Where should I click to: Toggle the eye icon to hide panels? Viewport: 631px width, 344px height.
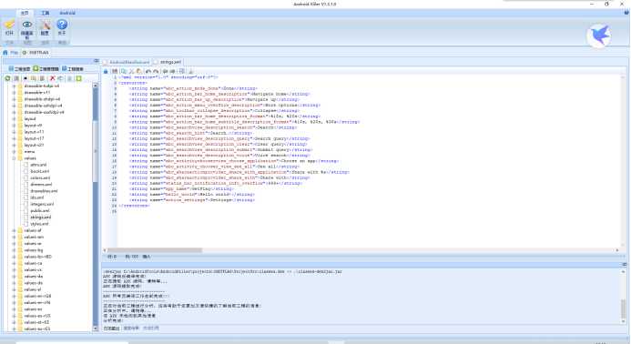coord(27,25)
